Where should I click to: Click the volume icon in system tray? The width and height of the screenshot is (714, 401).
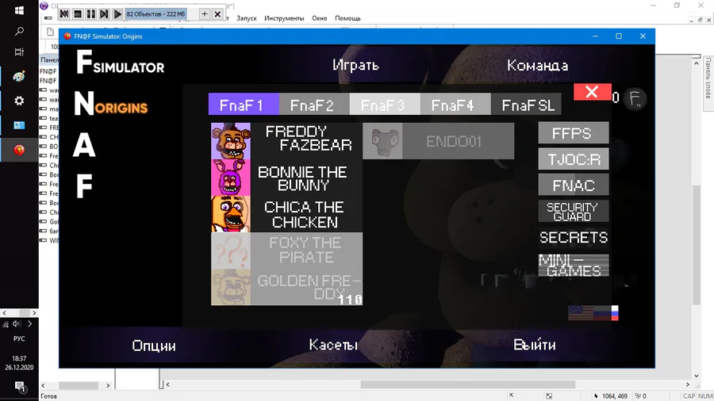(17, 323)
